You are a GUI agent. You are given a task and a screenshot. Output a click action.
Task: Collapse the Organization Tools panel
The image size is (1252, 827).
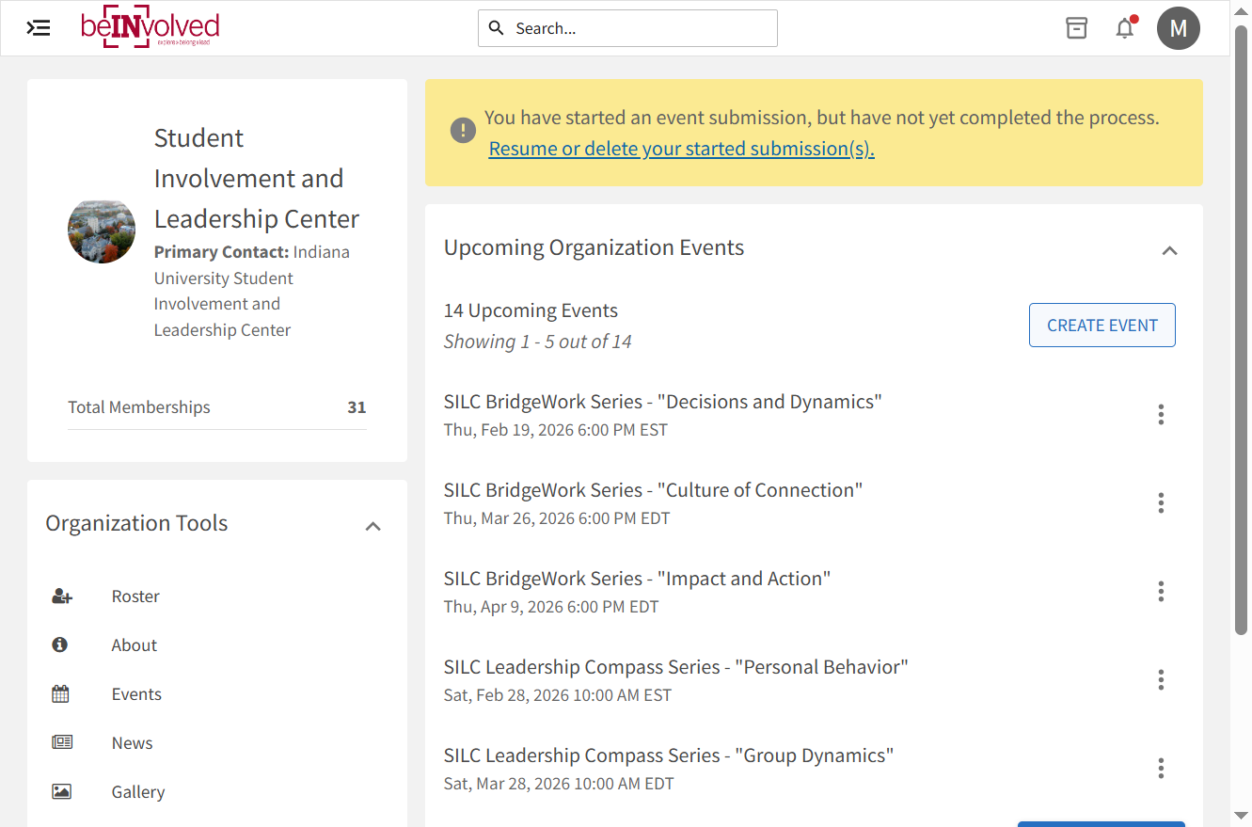[x=373, y=526]
